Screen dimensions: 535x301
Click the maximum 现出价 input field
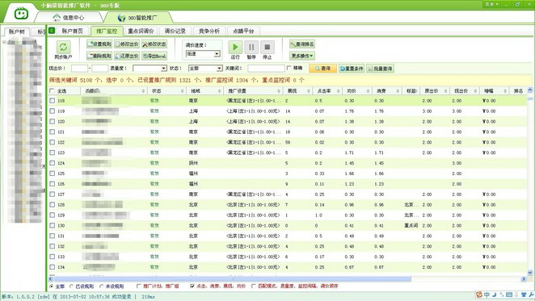point(100,69)
